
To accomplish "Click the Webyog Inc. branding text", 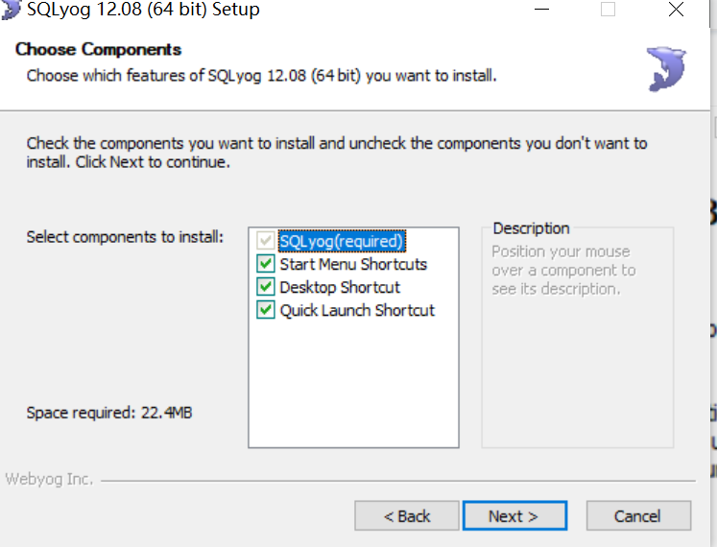I will click(49, 479).
